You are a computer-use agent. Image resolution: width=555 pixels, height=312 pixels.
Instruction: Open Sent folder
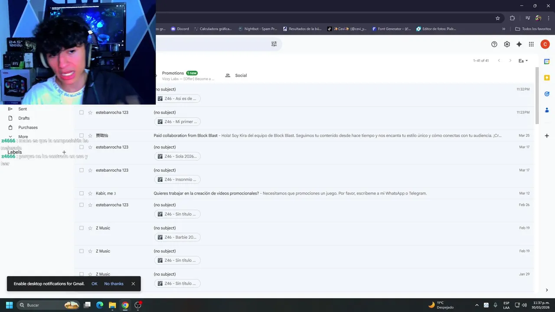click(23, 109)
